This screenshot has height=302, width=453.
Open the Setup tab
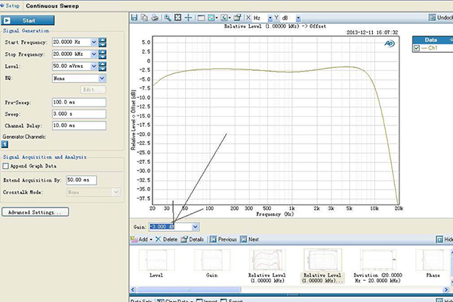point(11,5)
